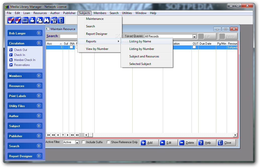Click the Check In sidebar icon
The height and width of the screenshot is (168, 260).
point(11,55)
